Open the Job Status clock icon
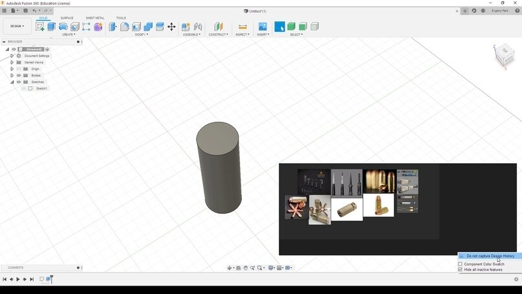This screenshot has width=522, height=294. [x=483, y=10]
